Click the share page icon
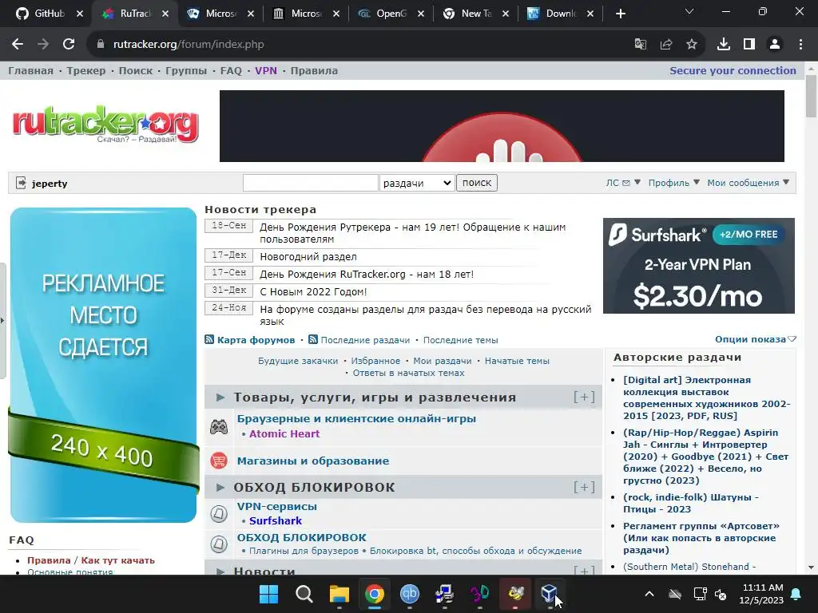 [665, 45]
